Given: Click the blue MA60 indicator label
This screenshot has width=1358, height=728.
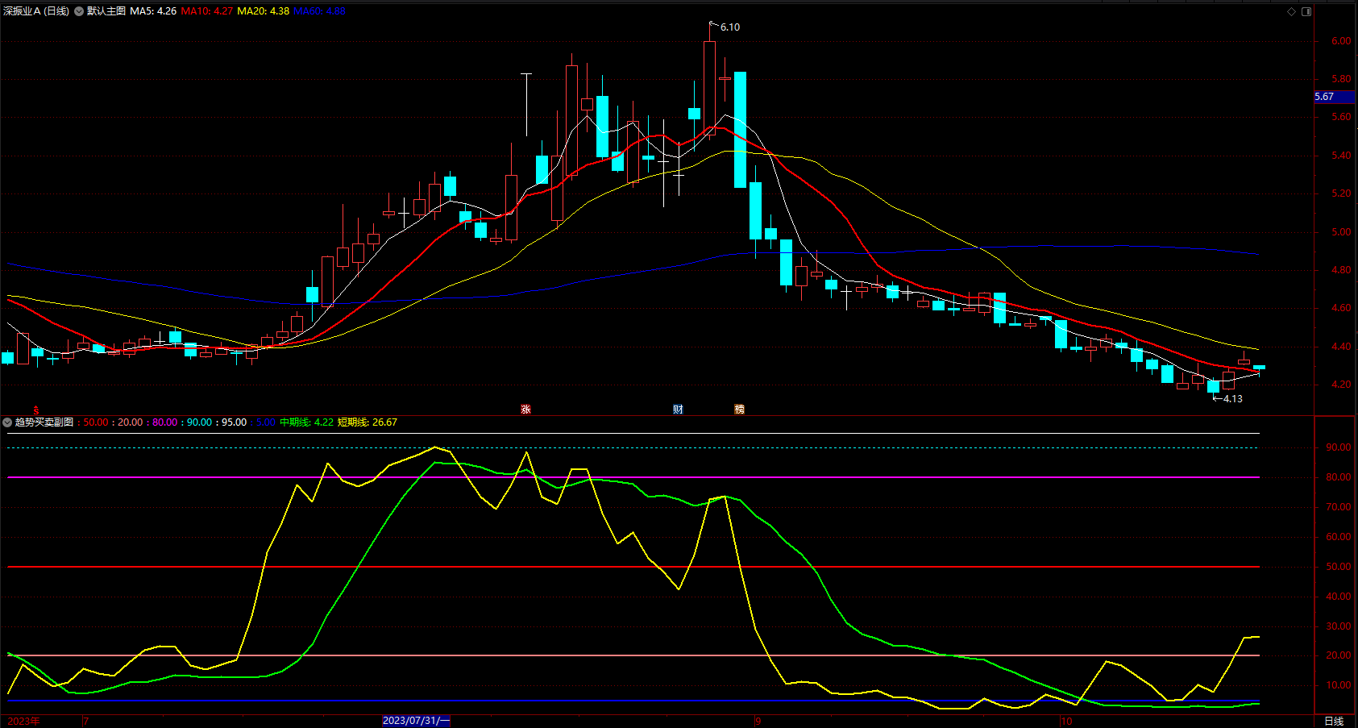Looking at the screenshot, I should coord(319,11).
